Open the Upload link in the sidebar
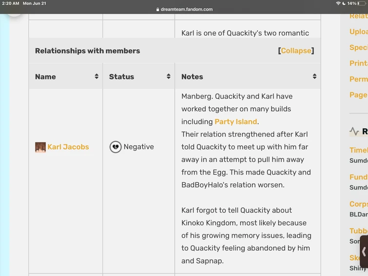 point(359,32)
